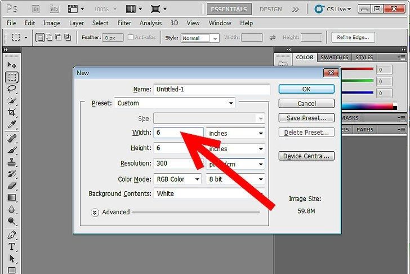410x274 pixels.
Task: Select the Lasso tool
Action: click(x=12, y=89)
